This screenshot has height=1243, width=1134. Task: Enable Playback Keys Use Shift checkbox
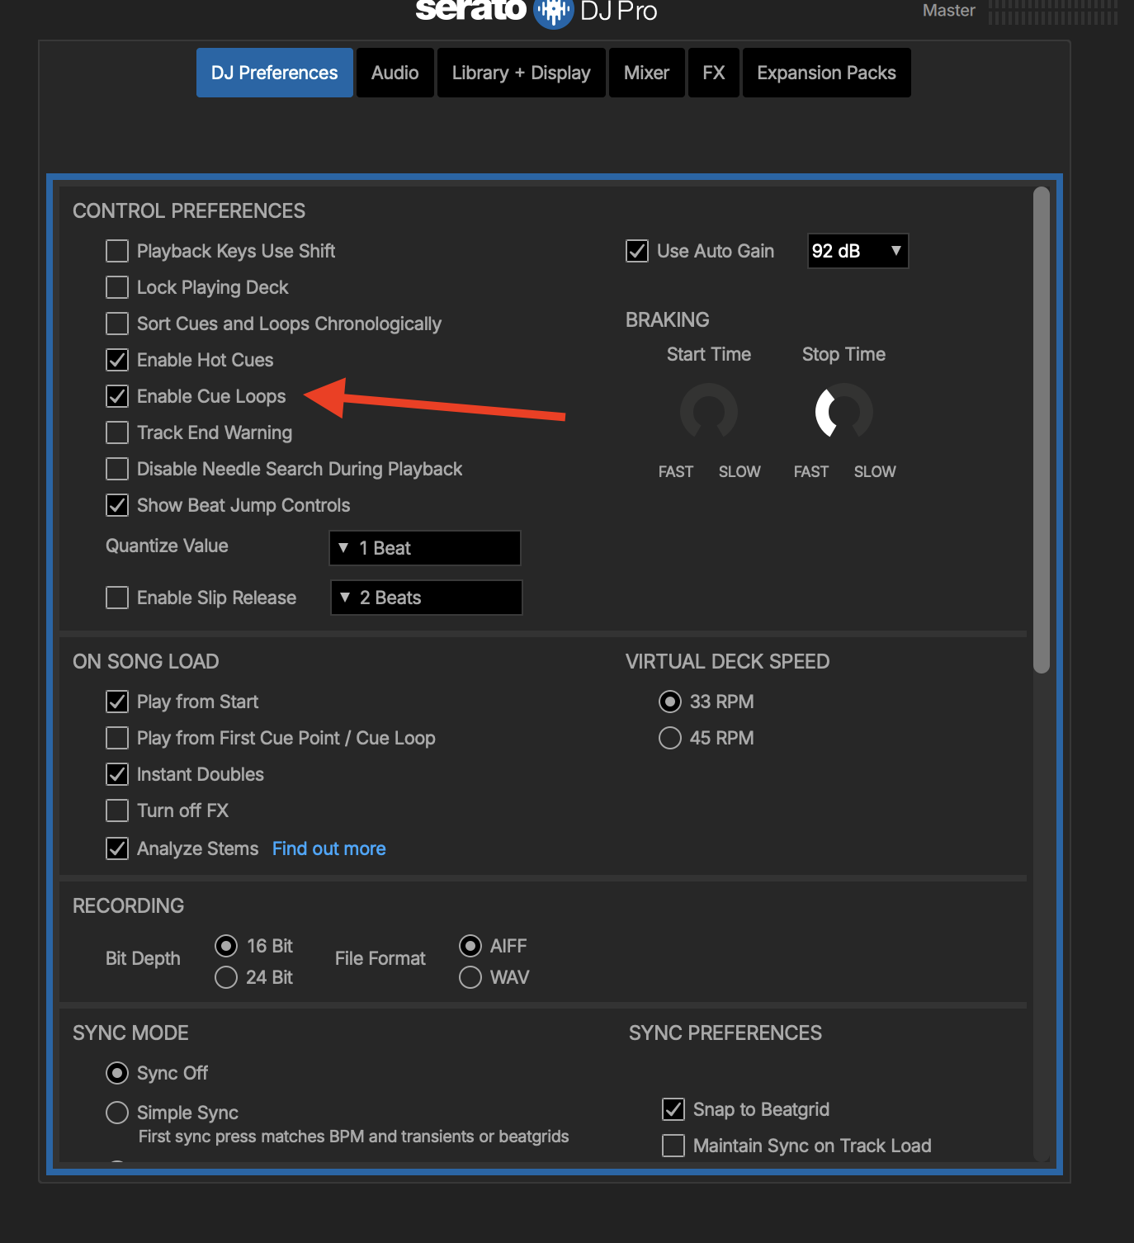[x=117, y=251]
